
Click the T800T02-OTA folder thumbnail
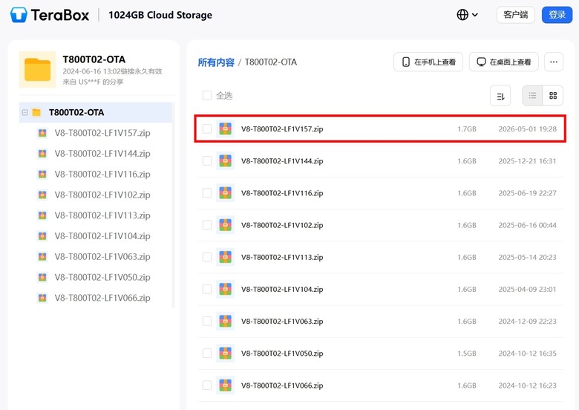click(38, 69)
